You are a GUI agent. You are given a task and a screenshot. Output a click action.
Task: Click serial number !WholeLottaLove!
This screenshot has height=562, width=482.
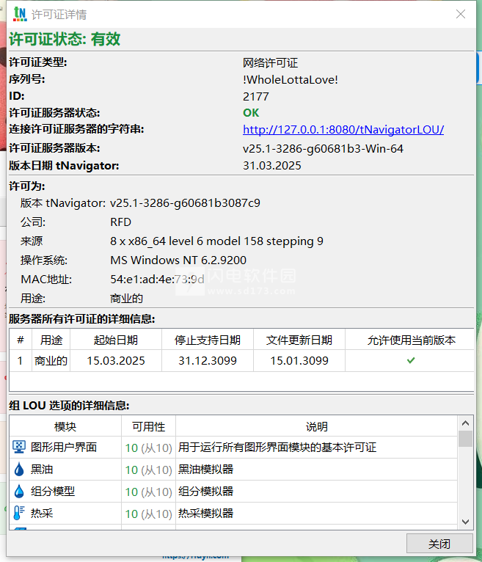point(291,79)
